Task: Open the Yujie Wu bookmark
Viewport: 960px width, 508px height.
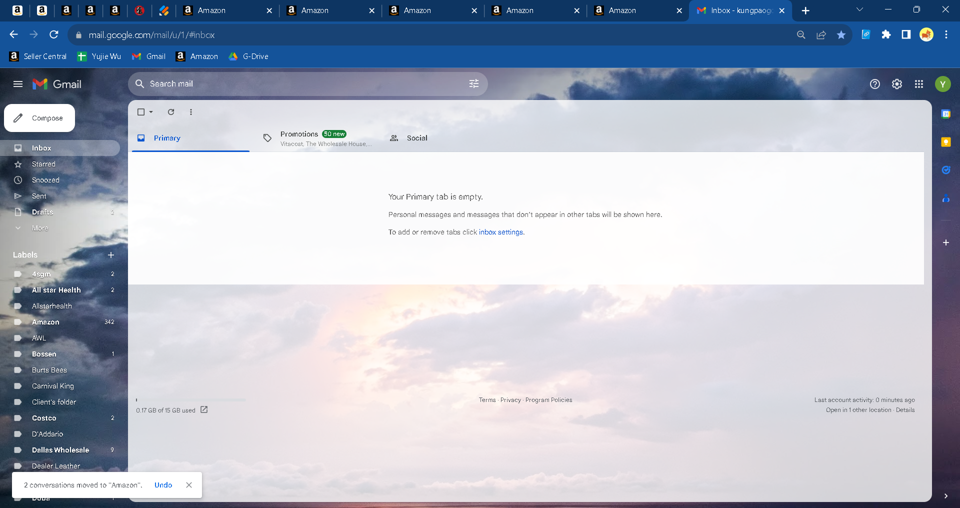Action: [99, 56]
